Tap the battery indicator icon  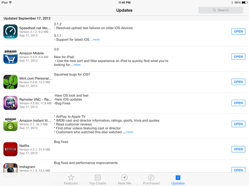[x=244, y=3]
